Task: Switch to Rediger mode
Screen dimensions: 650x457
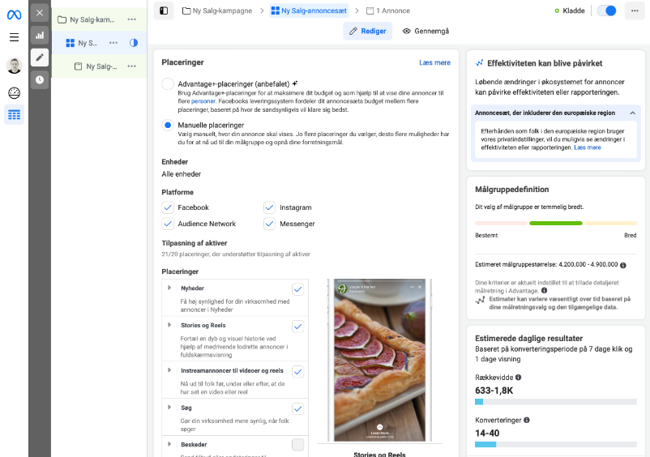Action: tap(368, 31)
